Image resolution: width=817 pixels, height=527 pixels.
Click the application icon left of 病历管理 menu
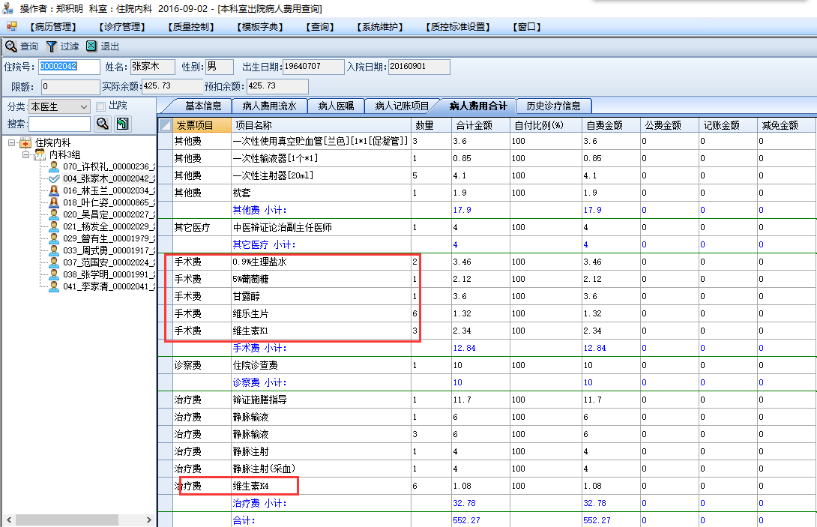tap(11, 26)
